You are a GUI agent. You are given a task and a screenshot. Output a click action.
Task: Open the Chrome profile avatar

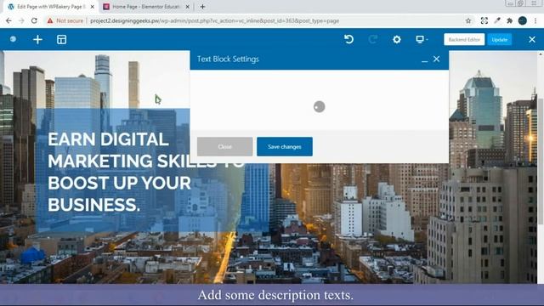[x=523, y=20]
